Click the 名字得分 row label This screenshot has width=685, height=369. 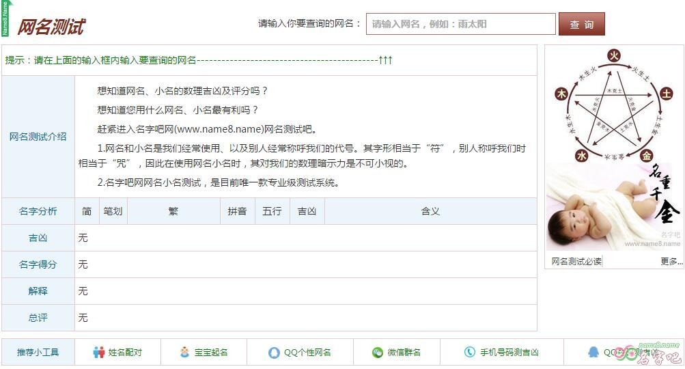tap(38, 264)
